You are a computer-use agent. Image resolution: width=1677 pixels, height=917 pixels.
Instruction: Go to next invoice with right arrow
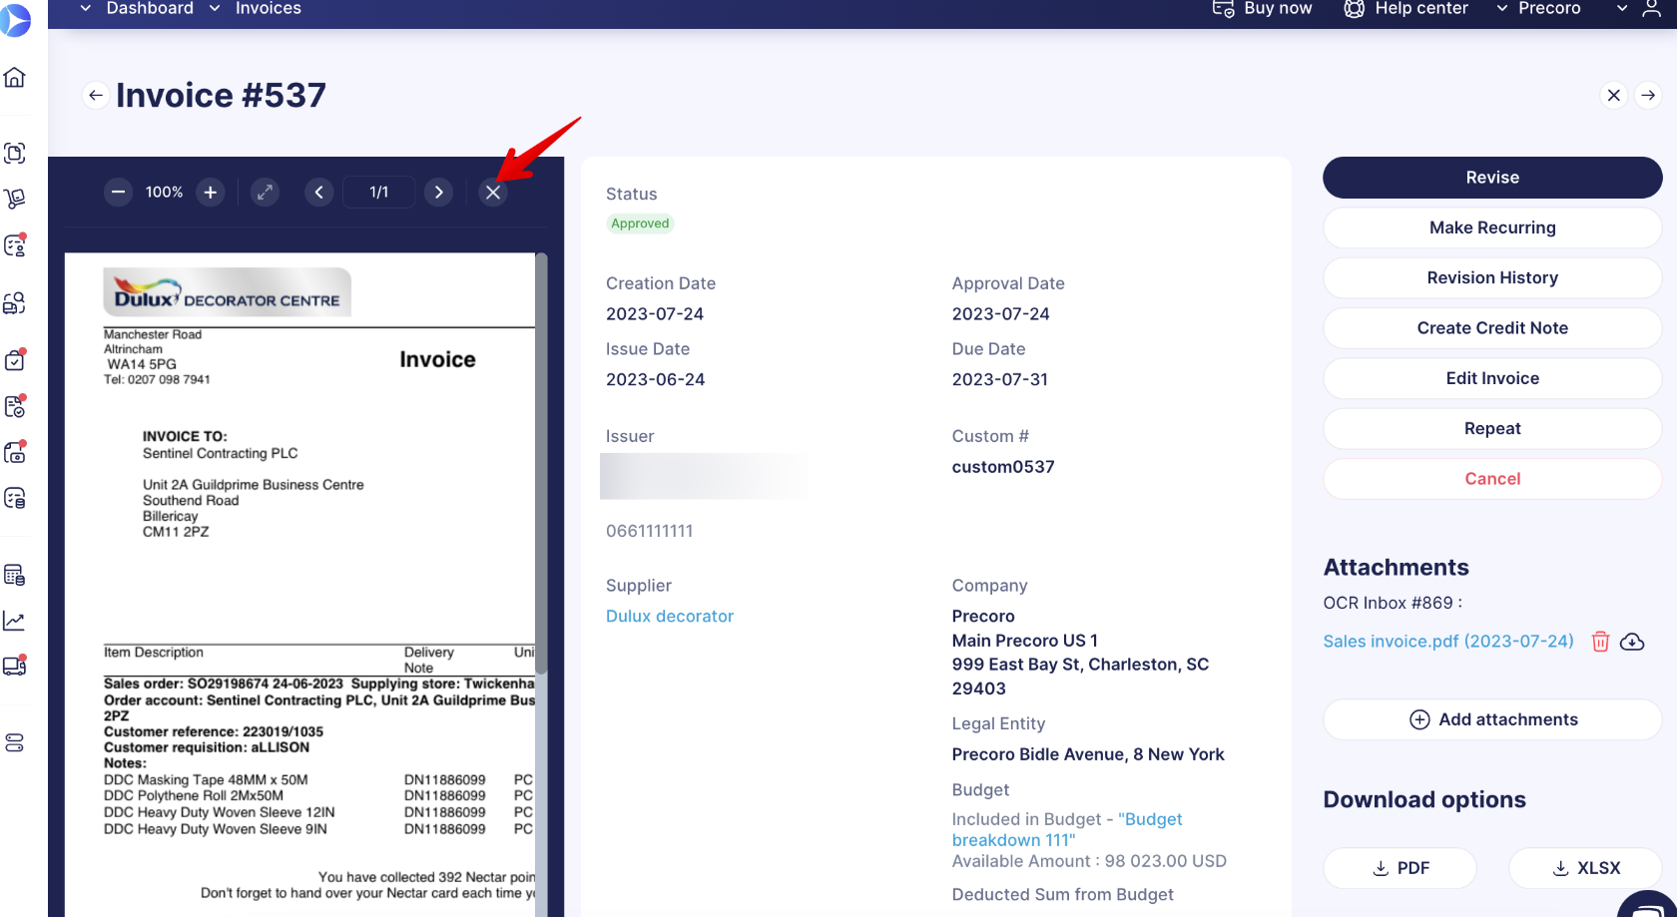tap(1648, 95)
